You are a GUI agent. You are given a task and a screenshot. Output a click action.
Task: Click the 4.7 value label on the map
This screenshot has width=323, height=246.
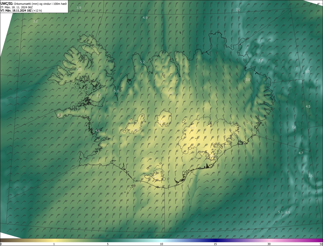[301, 153]
